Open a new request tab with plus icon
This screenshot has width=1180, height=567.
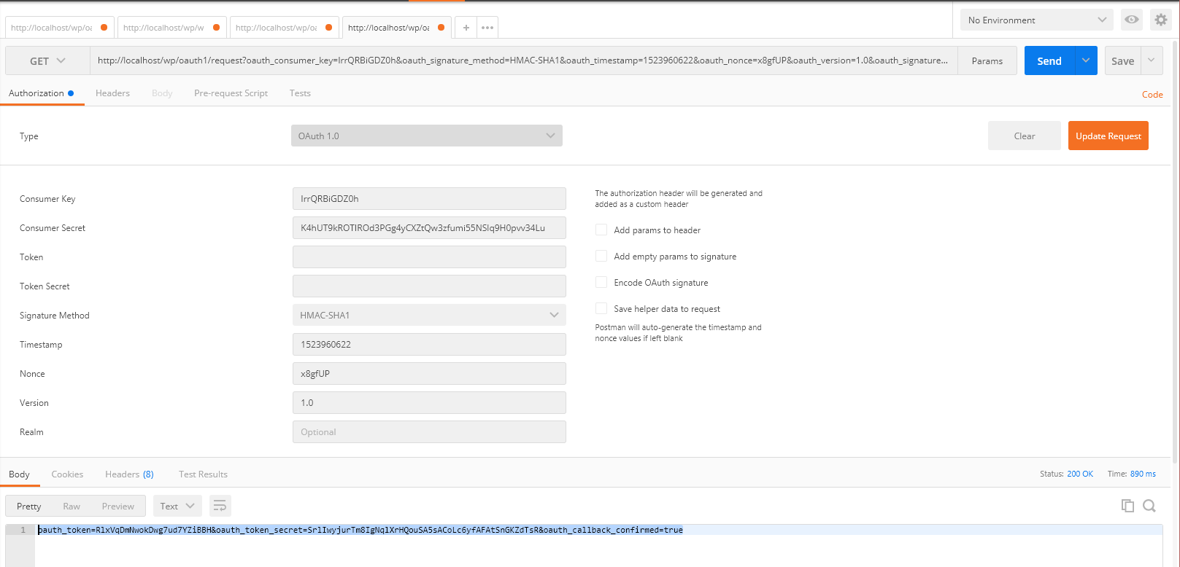coord(466,28)
